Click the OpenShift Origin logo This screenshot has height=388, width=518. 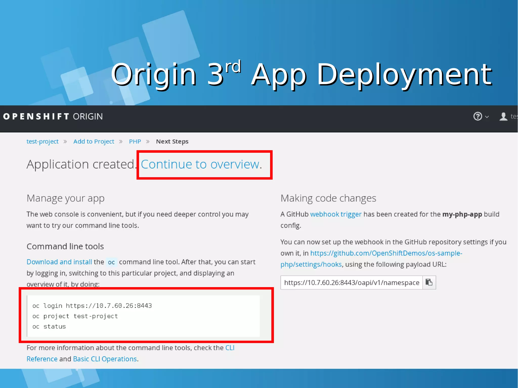click(x=53, y=116)
